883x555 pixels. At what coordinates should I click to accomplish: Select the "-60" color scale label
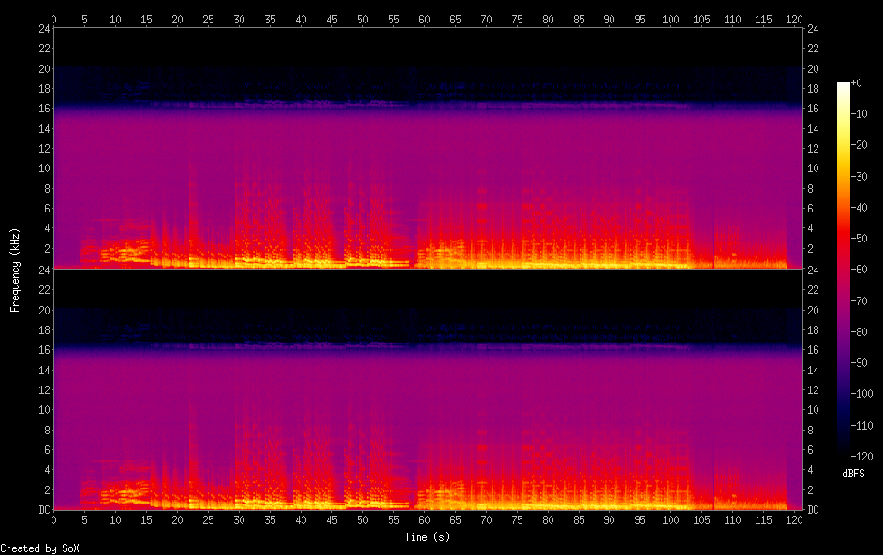click(x=859, y=269)
